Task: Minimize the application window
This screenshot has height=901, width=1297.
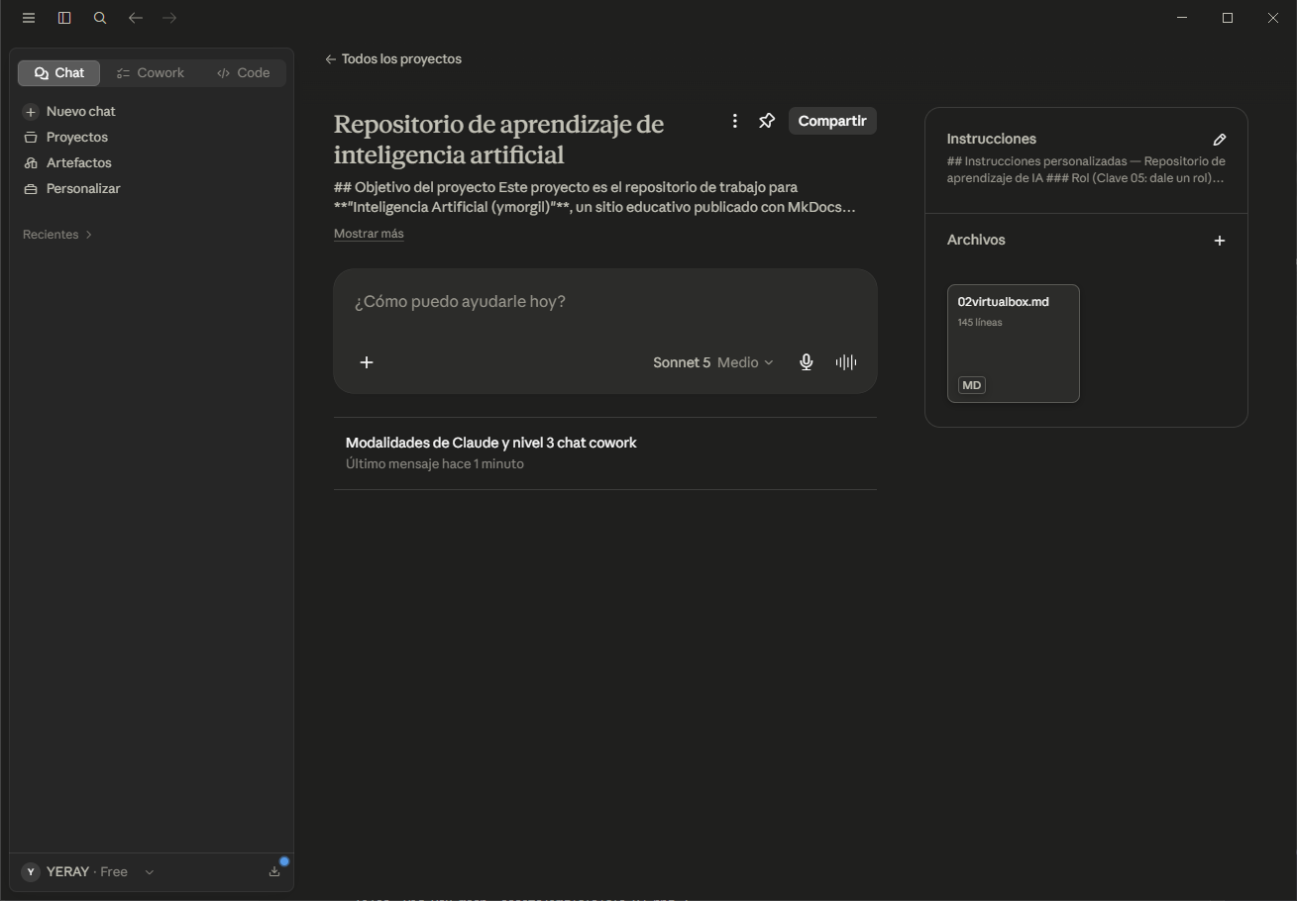Action: (x=1182, y=18)
